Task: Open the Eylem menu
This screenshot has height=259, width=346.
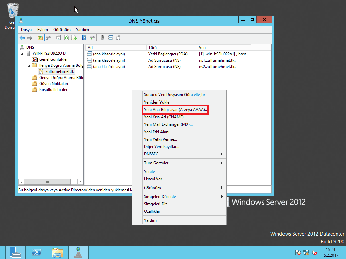Action: [x=42, y=30]
